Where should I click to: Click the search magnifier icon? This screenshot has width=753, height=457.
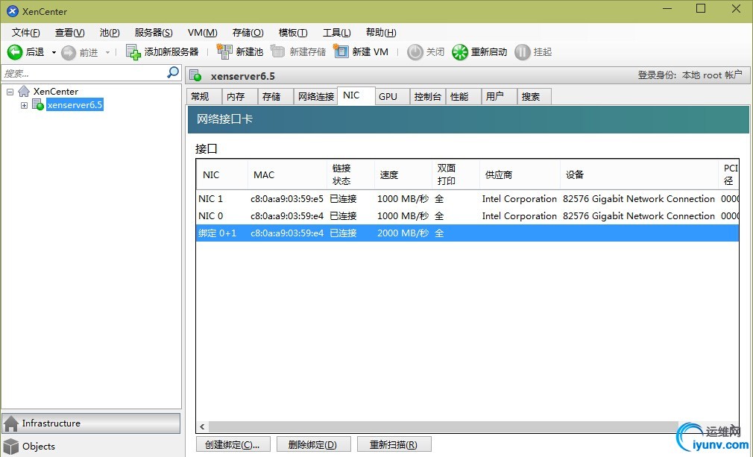click(x=172, y=72)
